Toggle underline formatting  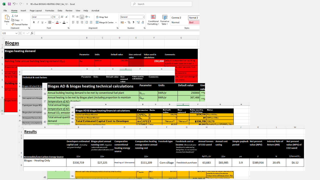(42, 22)
